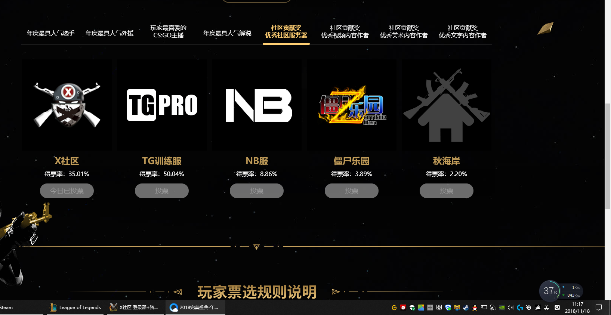Image resolution: width=611 pixels, height=315 pixels.
Task: Switch to 优秀视频内容作者 tab
Action: (345, 31)
